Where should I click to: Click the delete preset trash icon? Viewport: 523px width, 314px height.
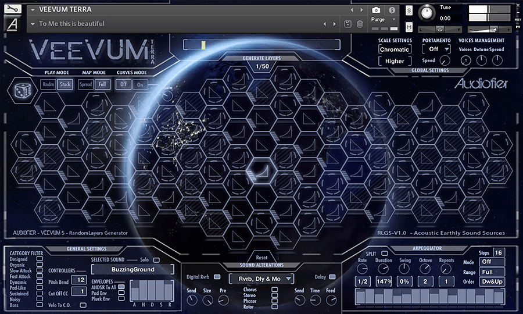(x=360, y=24)
